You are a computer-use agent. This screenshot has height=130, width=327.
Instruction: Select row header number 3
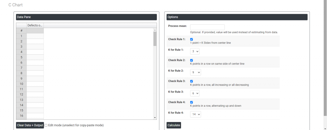point(21,47)
